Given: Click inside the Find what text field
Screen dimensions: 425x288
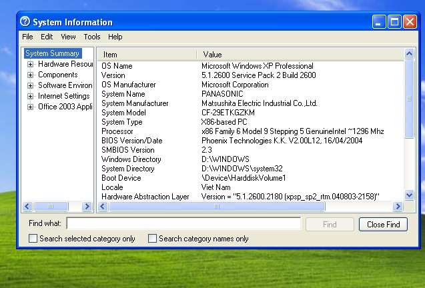Looking at the screenshot, I should click(x=183, y=225).
